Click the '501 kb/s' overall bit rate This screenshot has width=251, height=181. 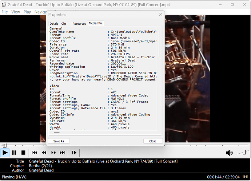pos(119,51)
